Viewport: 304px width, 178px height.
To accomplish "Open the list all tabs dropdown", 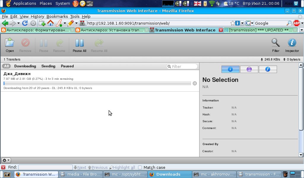I will coord(302,30).
